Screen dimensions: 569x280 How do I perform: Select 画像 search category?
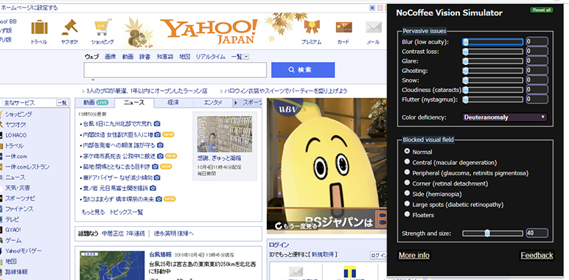[x=111, y=57]
